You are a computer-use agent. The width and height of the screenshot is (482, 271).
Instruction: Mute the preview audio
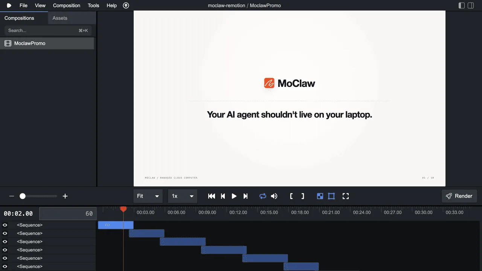pyautogui.click(x=274, y=196)
